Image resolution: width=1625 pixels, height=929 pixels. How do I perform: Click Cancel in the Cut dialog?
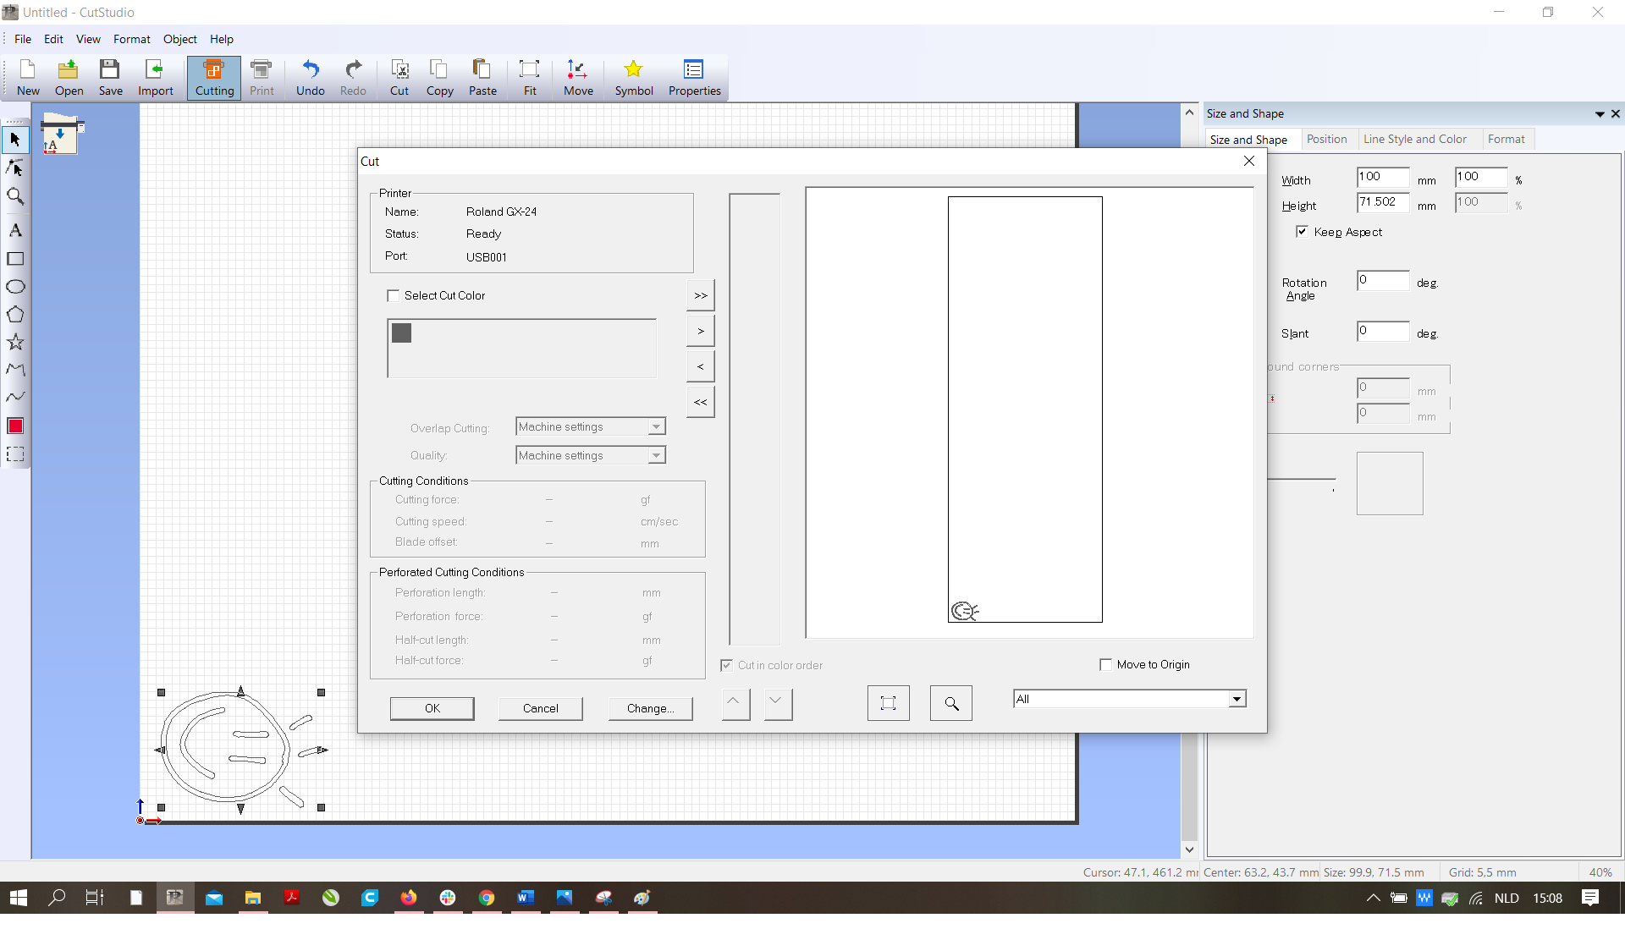coord(541,708)
